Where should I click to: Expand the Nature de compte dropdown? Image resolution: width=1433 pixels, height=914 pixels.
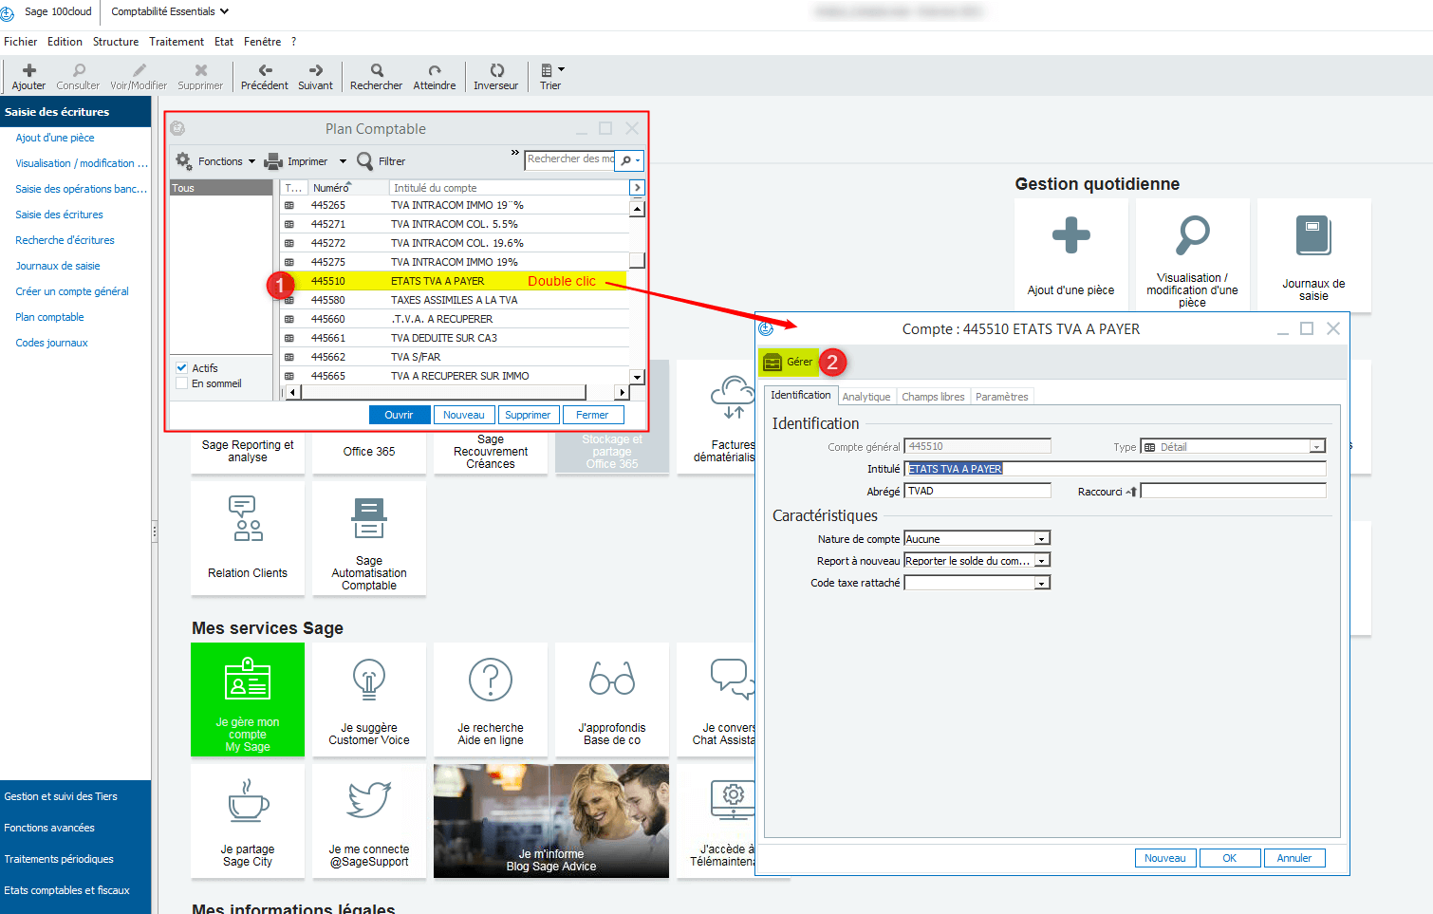tap(1042, 539)
